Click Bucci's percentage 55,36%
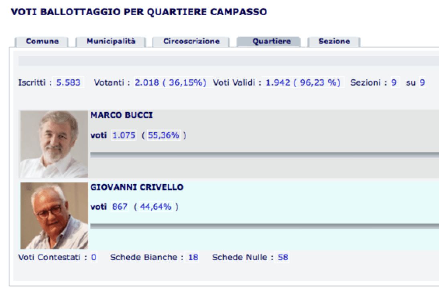Viewport: 439px width, 289px height. click(x=163, y=135)
